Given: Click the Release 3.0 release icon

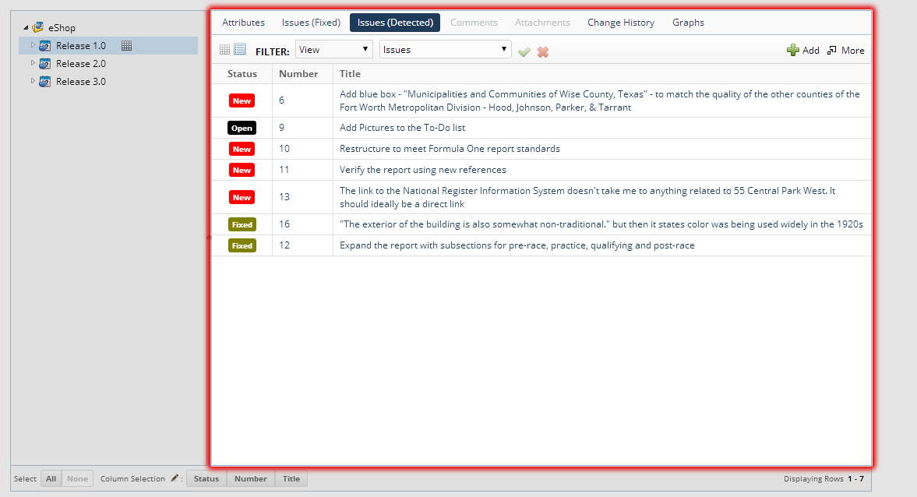Looking at the screenshot, I should (45, 82).
